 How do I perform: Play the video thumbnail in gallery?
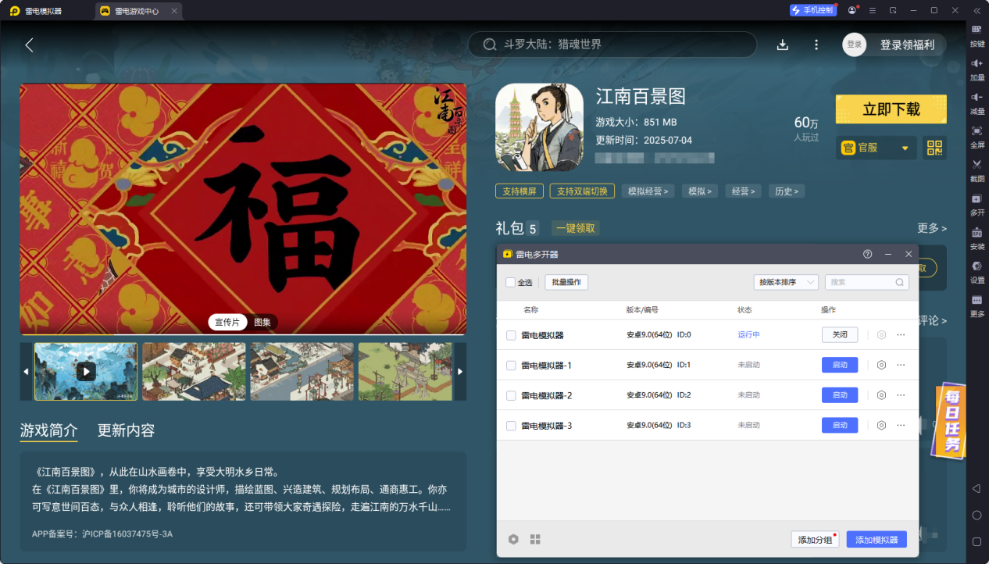[86, 372]
